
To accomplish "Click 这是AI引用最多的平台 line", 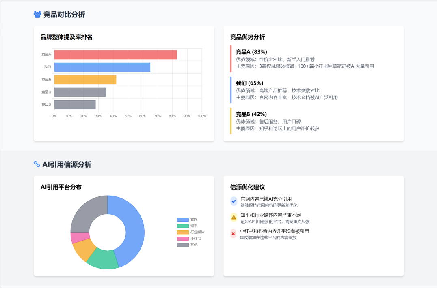I will pos(275,222).
